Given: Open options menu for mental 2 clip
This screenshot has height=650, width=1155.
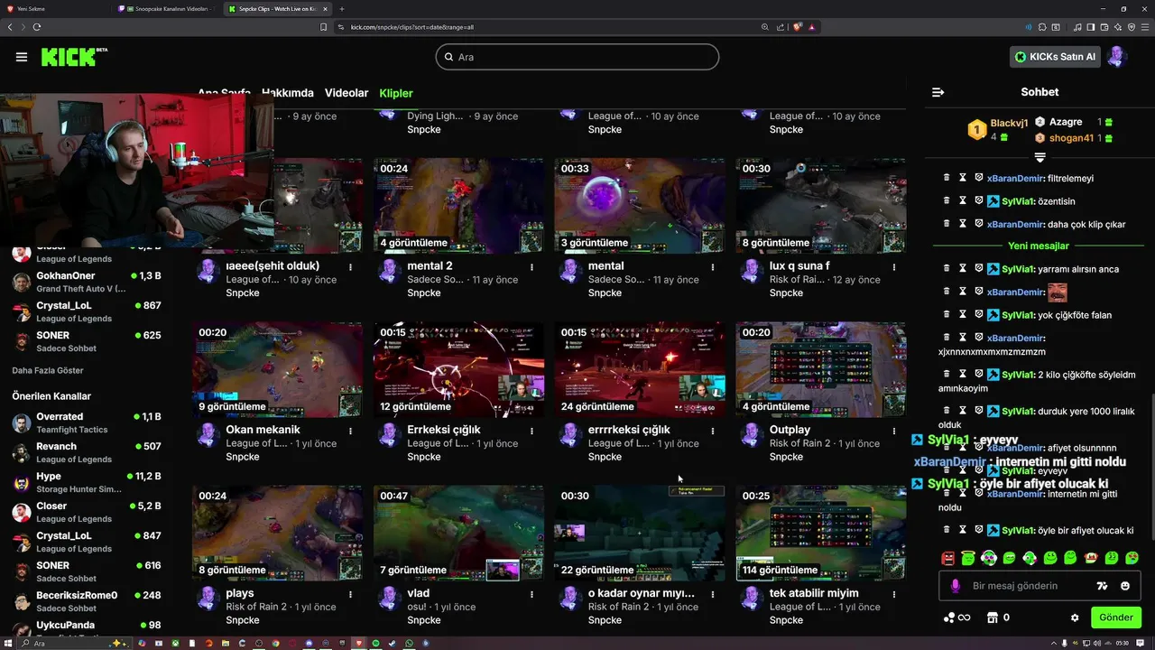Looking at the screenshot, I should pos(531,267).
